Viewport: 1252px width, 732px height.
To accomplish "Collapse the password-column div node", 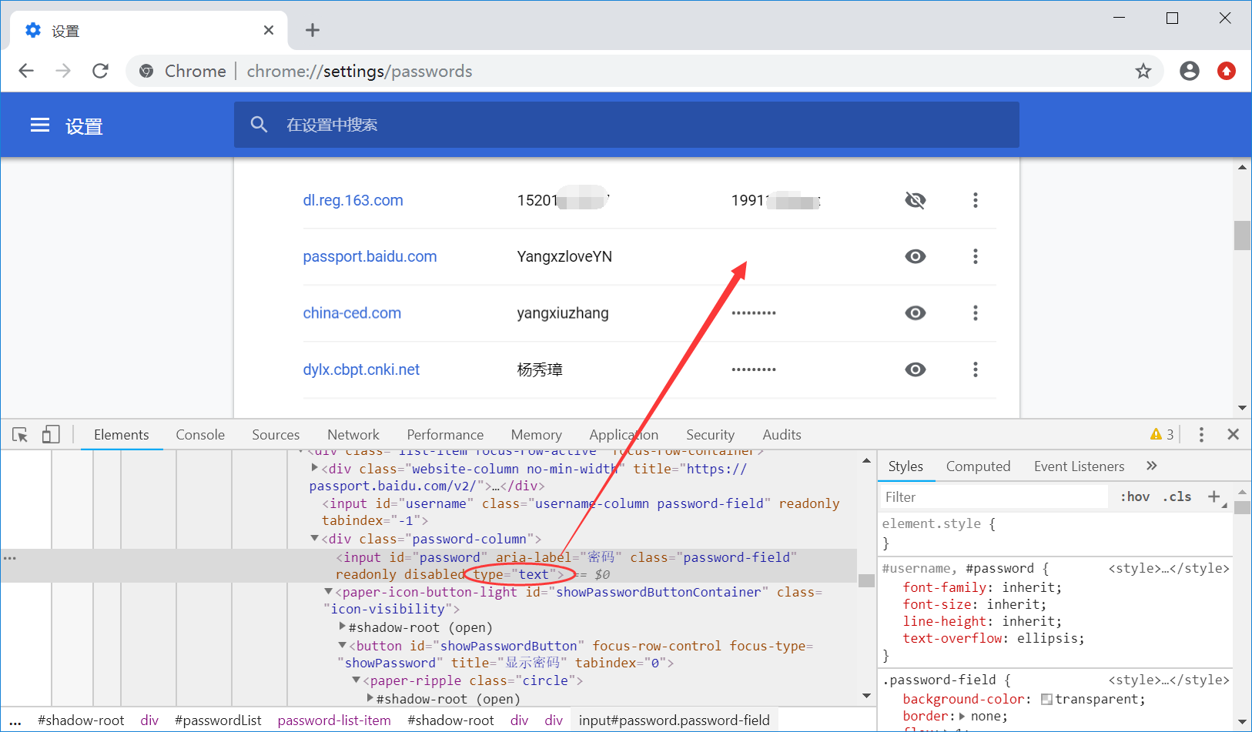I will point(314,539).
